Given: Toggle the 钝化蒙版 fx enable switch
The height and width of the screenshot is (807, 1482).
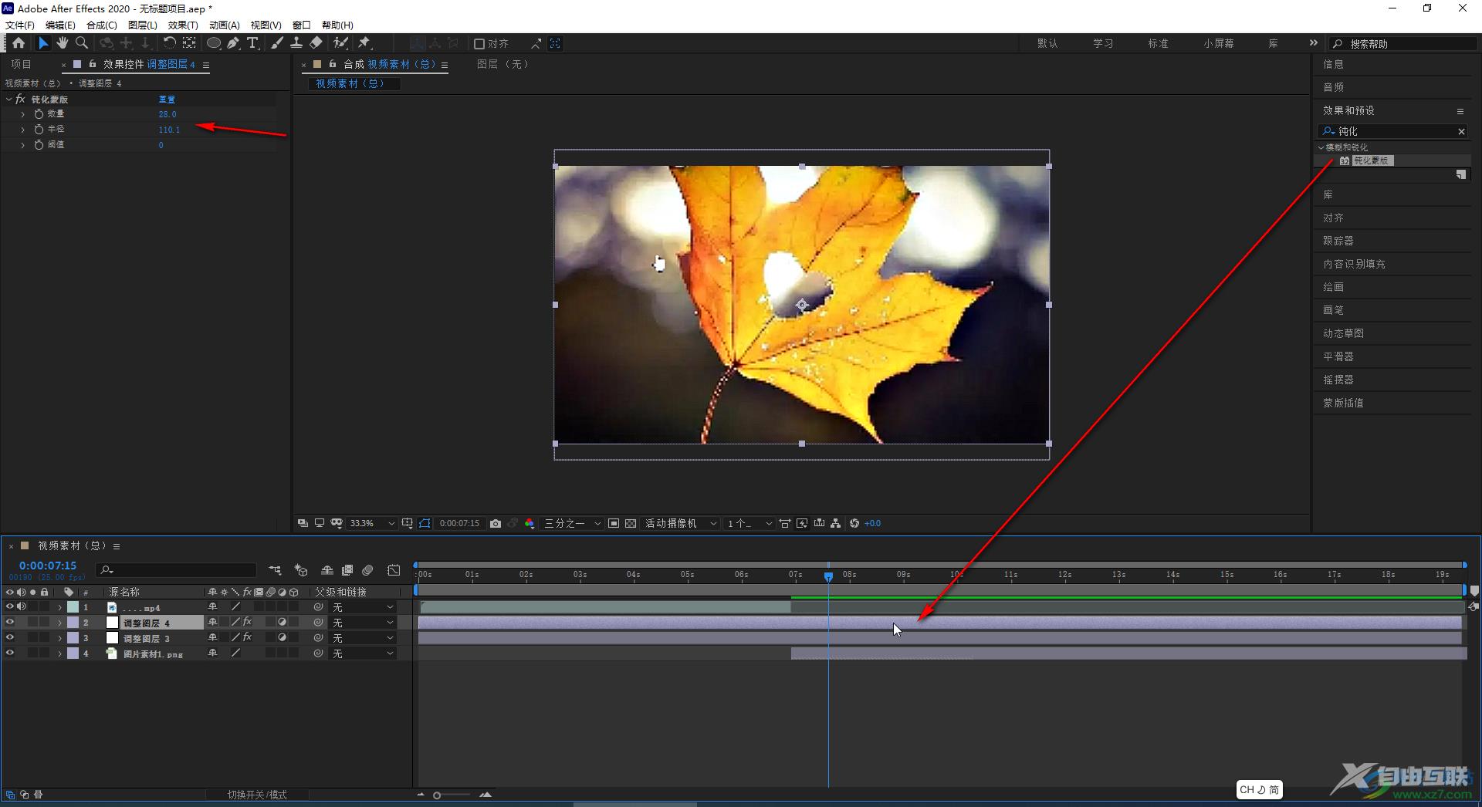Looking at the screenshot, I should pyautogui.click(x=21, y=100).
